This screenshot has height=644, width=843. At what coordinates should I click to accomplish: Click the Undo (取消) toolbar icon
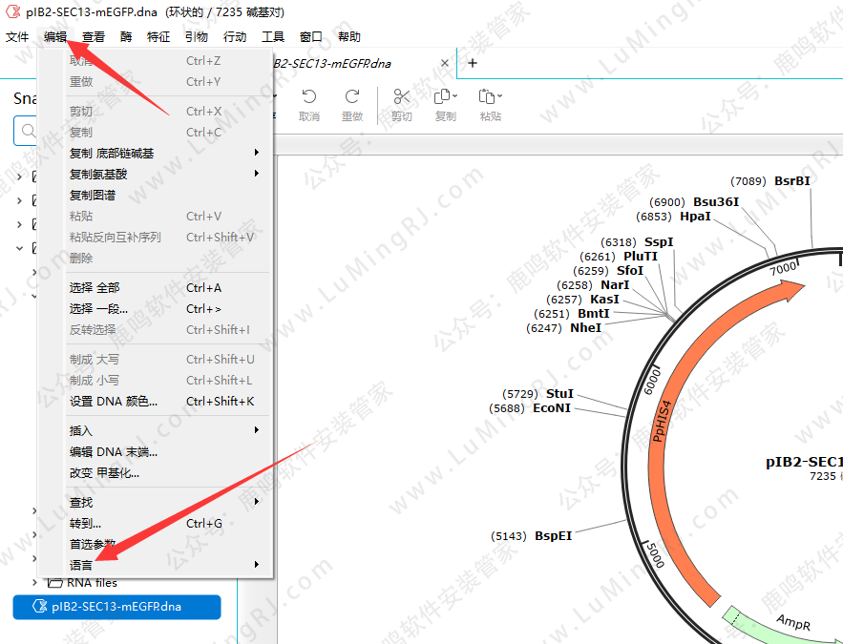tap(308, 97)
